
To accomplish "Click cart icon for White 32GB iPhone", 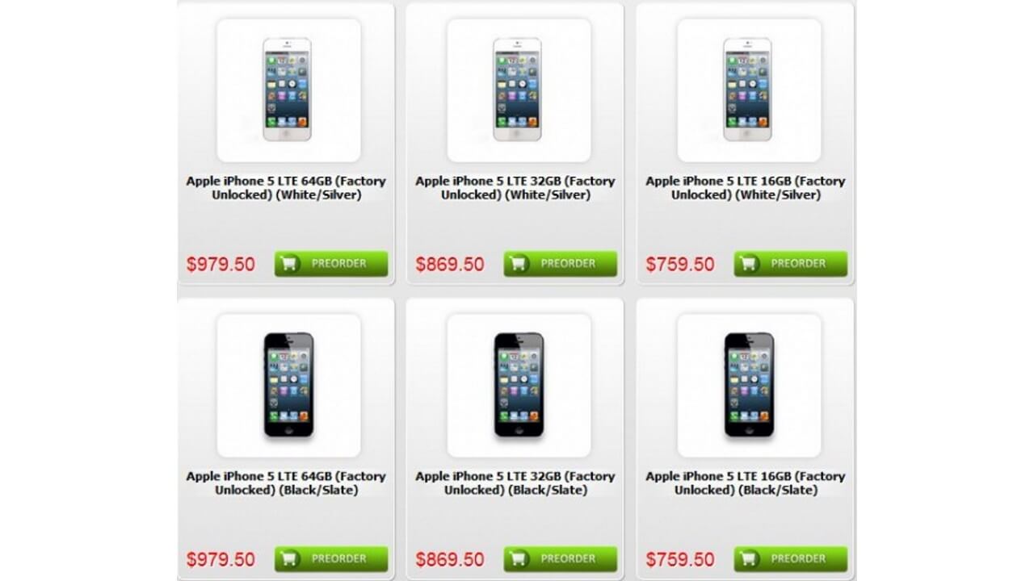I will tap(519, 264).
